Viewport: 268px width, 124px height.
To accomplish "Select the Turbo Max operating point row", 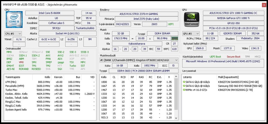I will pyautogui.click(x=50, y=90).
